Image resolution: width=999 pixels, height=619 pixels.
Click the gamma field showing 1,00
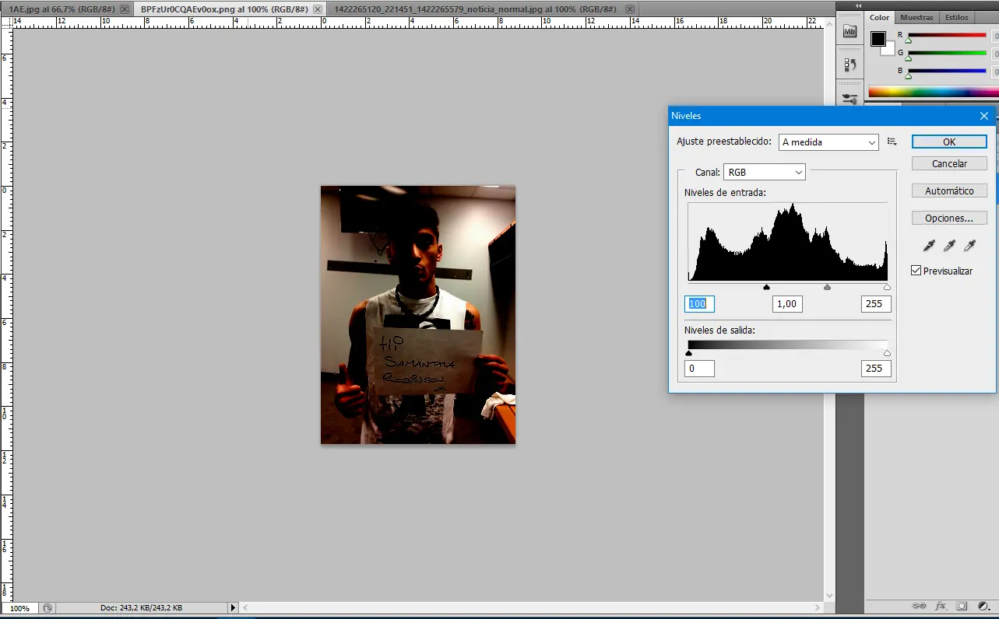[x=787, y=304]
